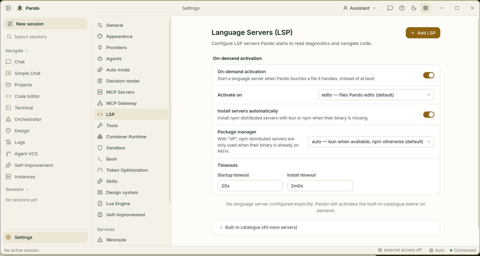The image size is (480, 256).
Task: Collapse the left sidebar panel icon
Action: click(x=8, y=8)
